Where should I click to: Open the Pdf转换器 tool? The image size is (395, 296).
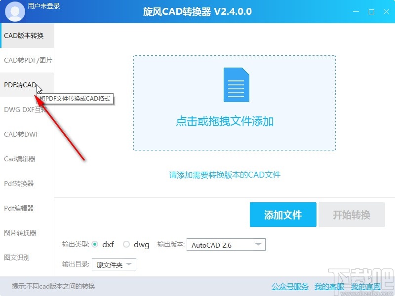coord(19,184)
